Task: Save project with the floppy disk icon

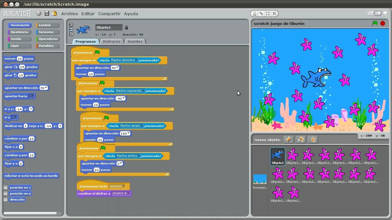Action: 46,13
